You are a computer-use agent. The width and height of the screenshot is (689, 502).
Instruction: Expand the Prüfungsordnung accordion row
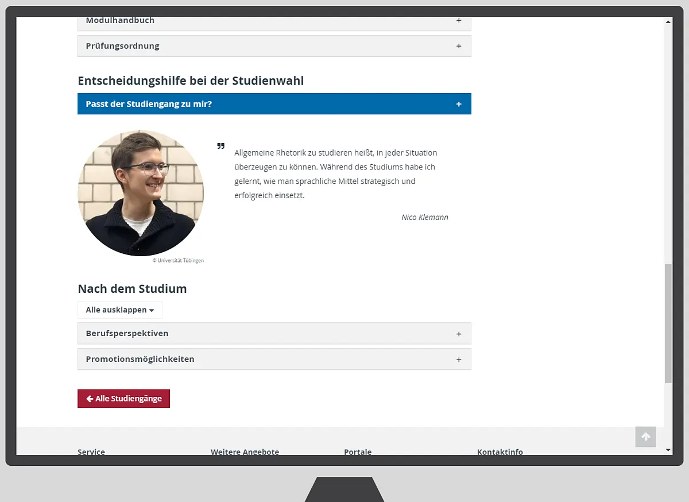tap(274, 46)
